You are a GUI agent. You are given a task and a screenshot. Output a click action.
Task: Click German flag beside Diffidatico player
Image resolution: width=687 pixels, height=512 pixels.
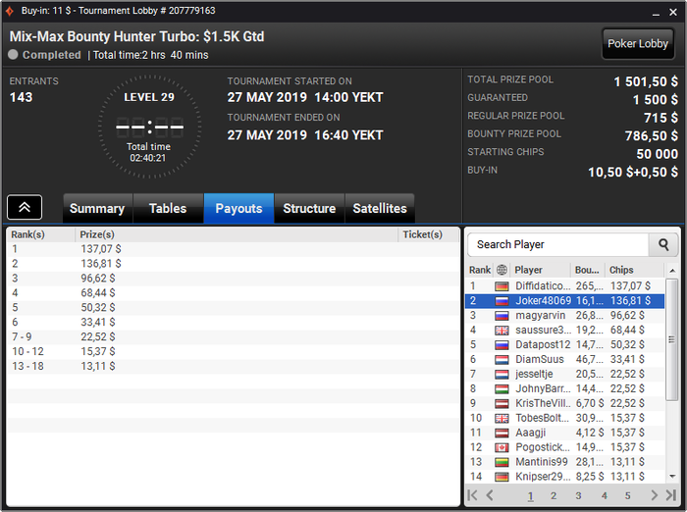click(502, 286)
